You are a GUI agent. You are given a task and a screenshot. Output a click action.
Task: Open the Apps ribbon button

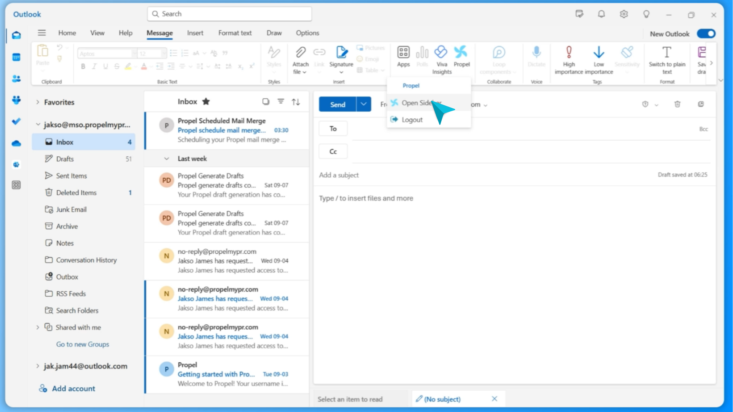[x=403, y=56]
